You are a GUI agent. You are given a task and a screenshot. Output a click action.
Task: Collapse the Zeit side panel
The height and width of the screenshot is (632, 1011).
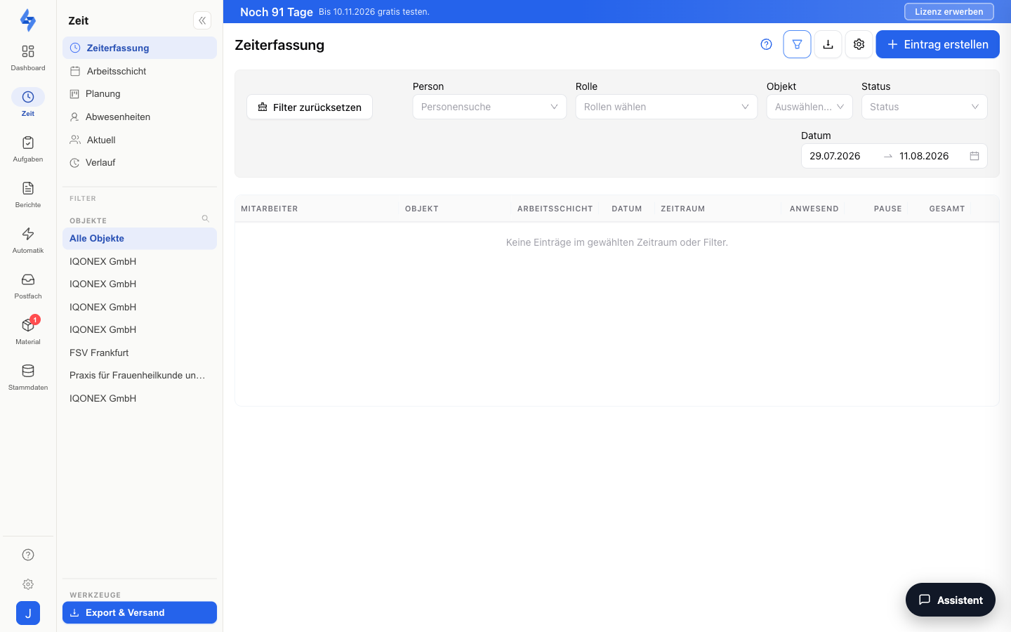click(x=202, y=20)
